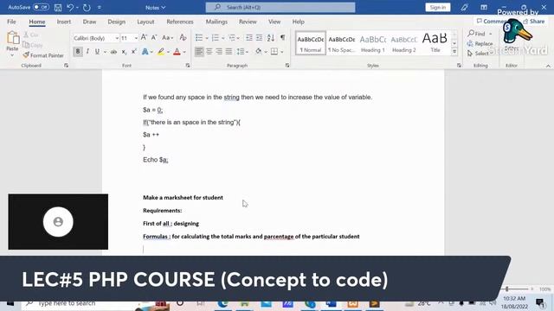Open the References tab
The width and height of the screenshot is (554, 311).
[x=180, y=22]
